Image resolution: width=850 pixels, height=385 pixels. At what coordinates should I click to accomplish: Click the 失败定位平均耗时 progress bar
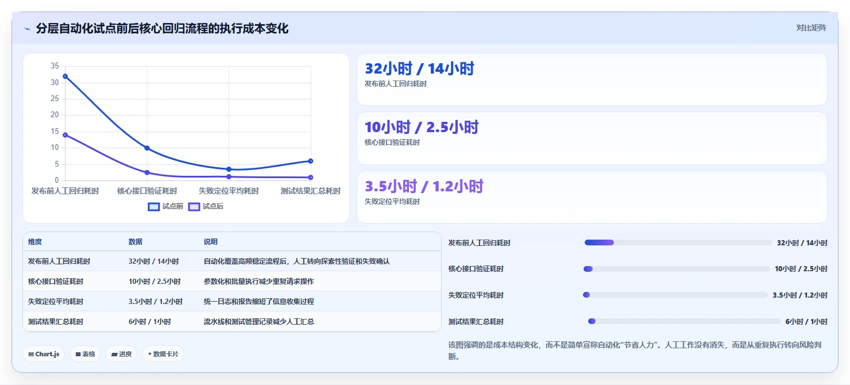tap(675, 295)
